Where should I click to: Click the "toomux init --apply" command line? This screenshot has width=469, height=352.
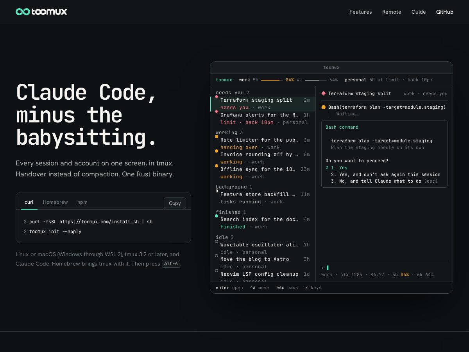(55, 232)
